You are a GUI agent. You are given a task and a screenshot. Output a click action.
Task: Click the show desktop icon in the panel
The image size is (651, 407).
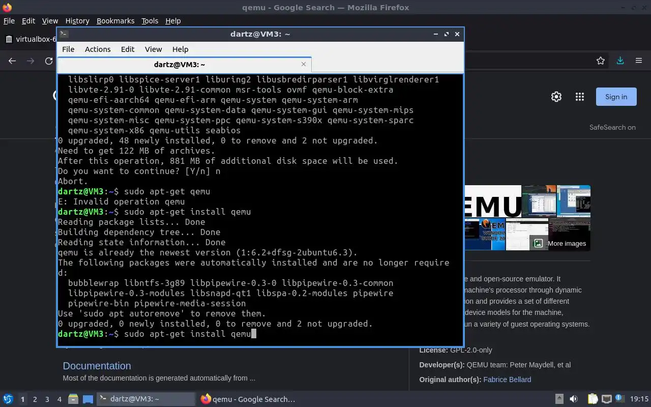point(88,399)
